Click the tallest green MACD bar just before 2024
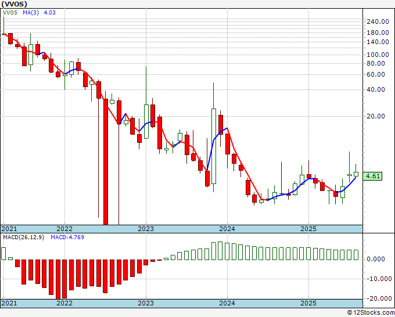 pyautogui.click(x=220, y=251)
